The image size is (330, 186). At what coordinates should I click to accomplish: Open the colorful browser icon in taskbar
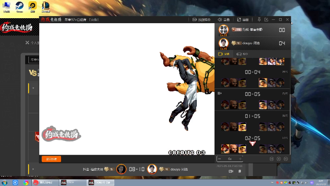point(26,182)
